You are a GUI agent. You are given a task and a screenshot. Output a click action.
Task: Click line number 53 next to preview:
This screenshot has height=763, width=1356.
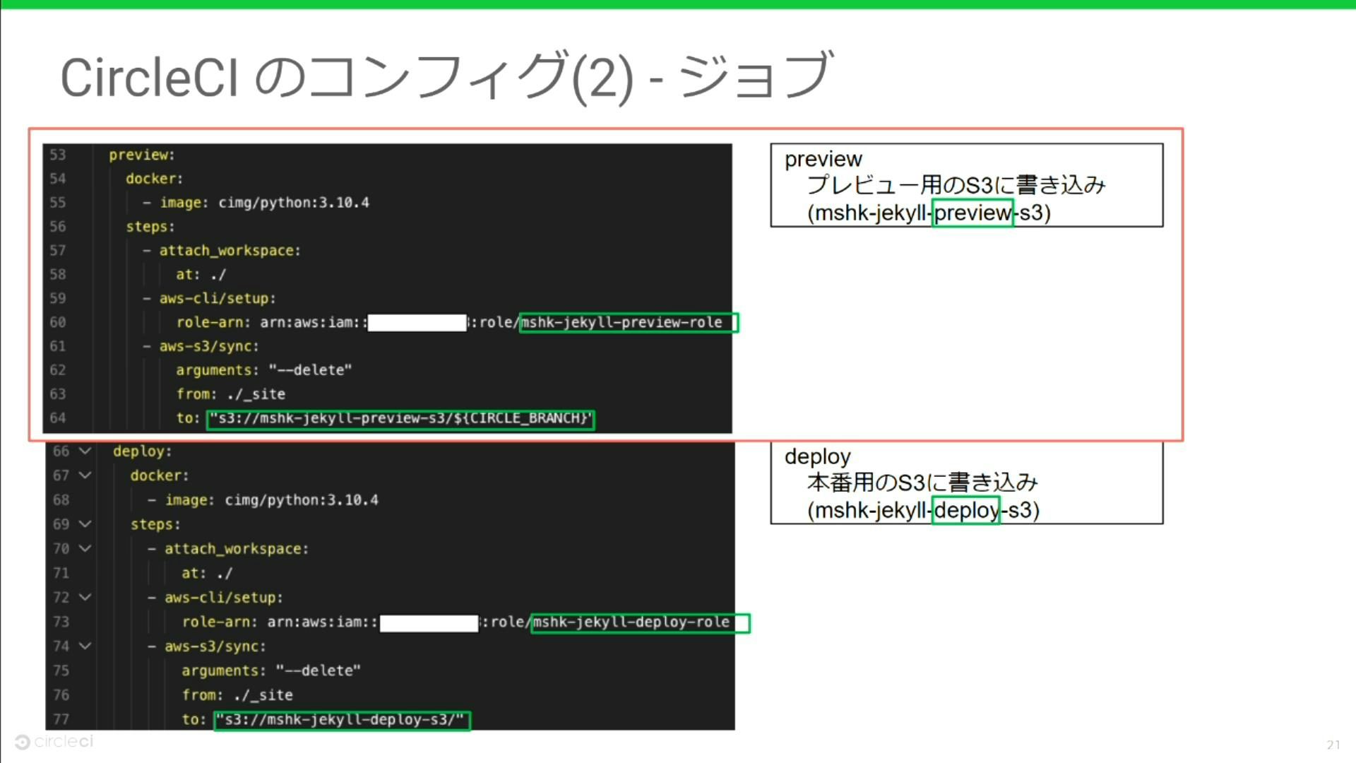coord(59,155)
